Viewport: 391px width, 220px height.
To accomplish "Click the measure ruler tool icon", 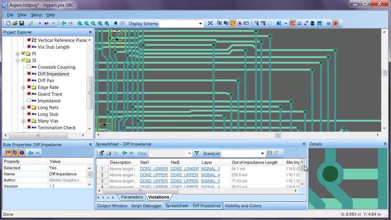I will [246, 23].
